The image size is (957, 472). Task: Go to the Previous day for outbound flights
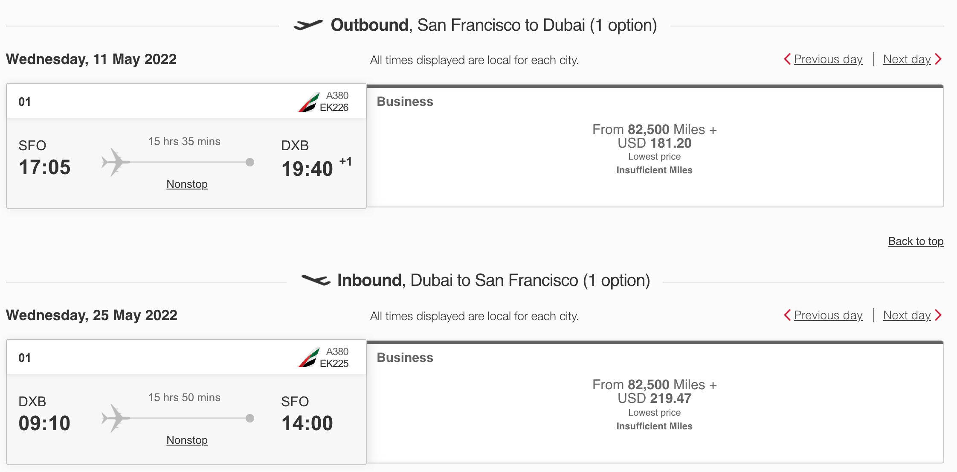[x=827, y=59]
